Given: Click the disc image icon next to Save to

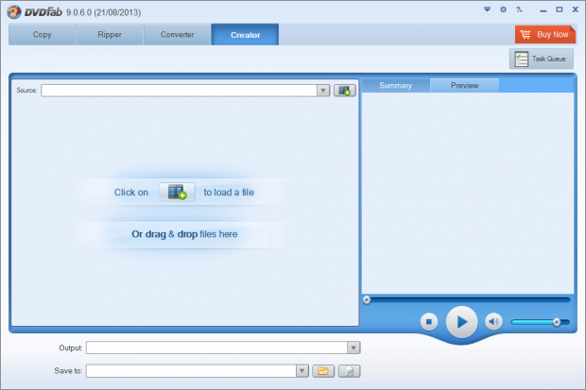Looking at the screenshot, I should click(x=350, y=371).
